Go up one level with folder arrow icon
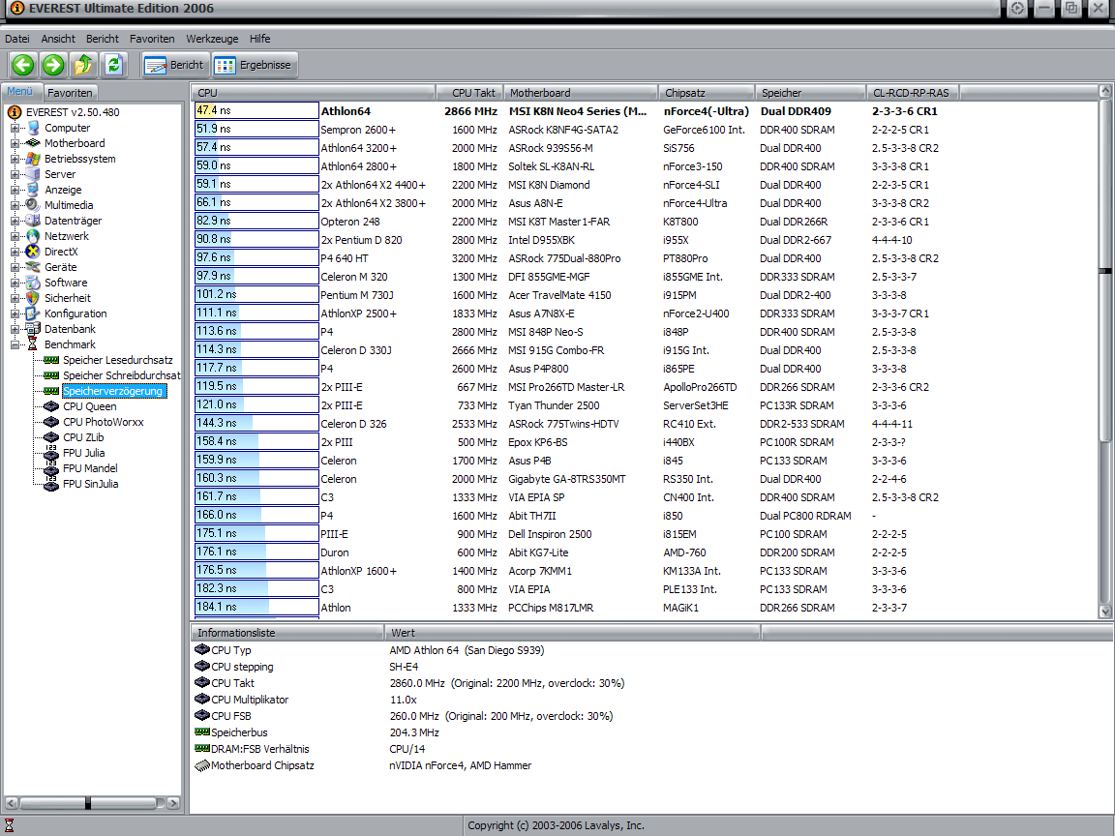The height and width of the screenshot is (836, 1115). 83,65
